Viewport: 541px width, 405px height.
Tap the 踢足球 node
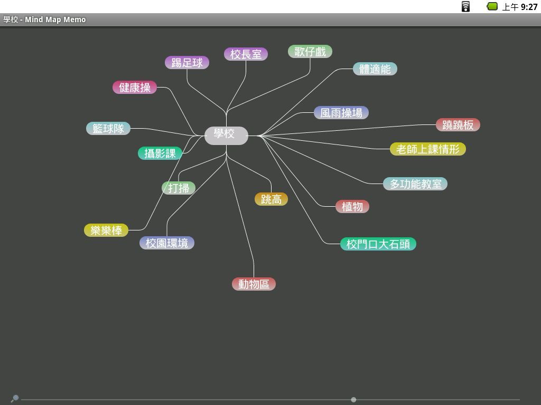(187, 63)
